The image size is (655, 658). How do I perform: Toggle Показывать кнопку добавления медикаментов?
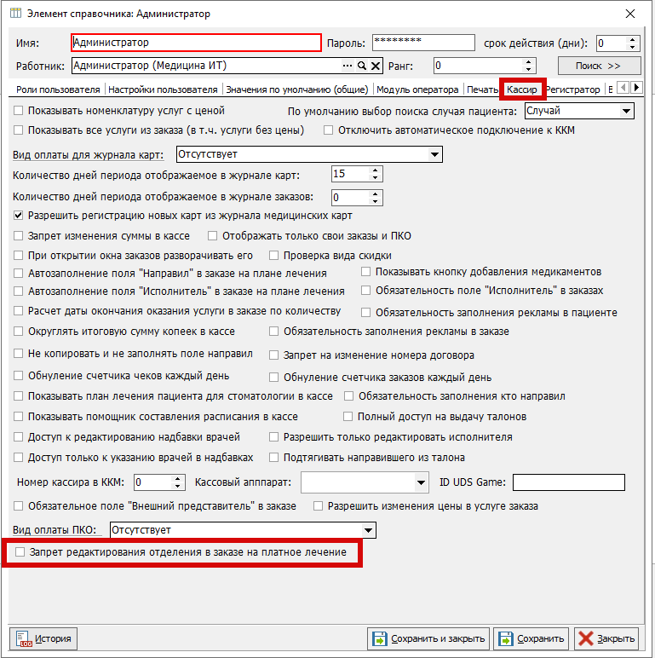366,272
